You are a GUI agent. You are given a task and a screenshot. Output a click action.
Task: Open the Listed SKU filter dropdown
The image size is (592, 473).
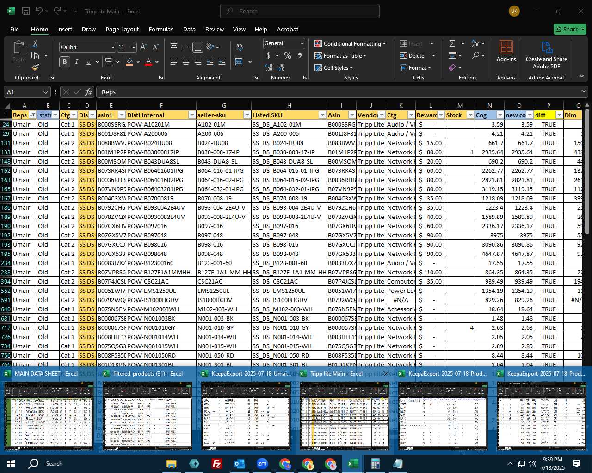click(x=322, y=115)
